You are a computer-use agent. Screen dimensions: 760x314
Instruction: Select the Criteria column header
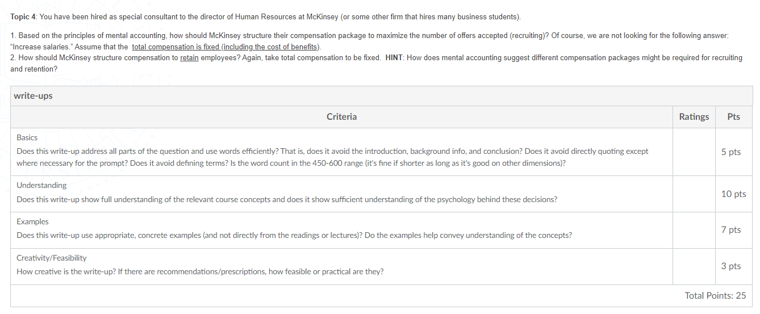coord(342,116)
